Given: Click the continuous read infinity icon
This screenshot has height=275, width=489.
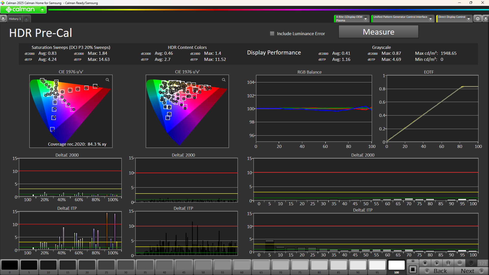Looking at the screenshot, I should (460, 263).
